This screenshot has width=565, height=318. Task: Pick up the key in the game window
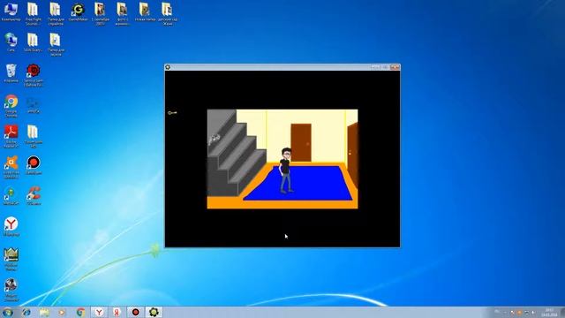172,113
